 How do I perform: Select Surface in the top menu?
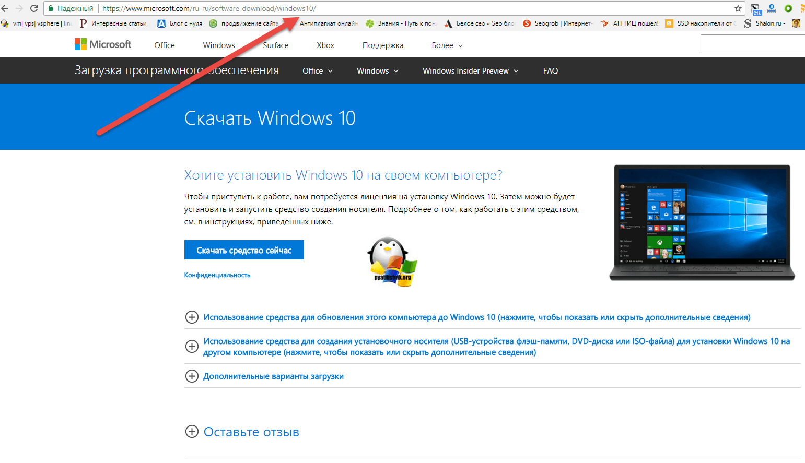click(275, 45)
